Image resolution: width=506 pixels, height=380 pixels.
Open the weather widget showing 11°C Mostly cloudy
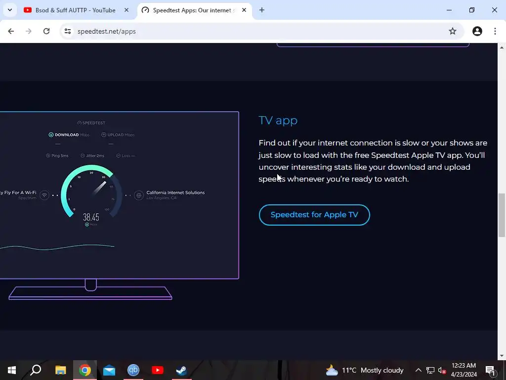pos(365,370)
